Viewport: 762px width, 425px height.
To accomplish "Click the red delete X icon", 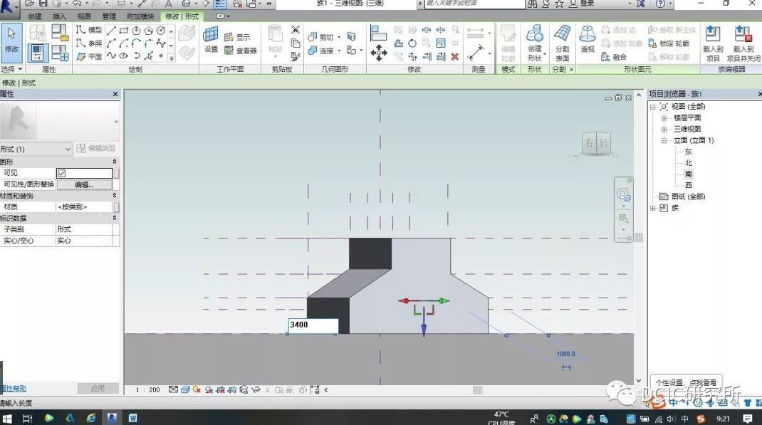I will coord(455,57).
